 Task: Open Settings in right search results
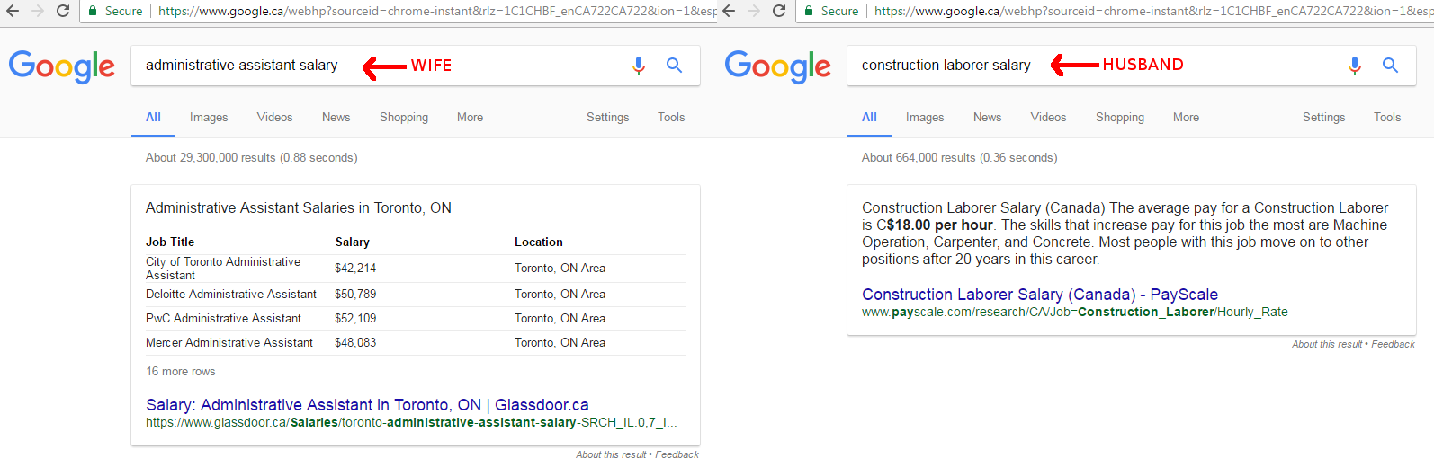pos(1323,117)
